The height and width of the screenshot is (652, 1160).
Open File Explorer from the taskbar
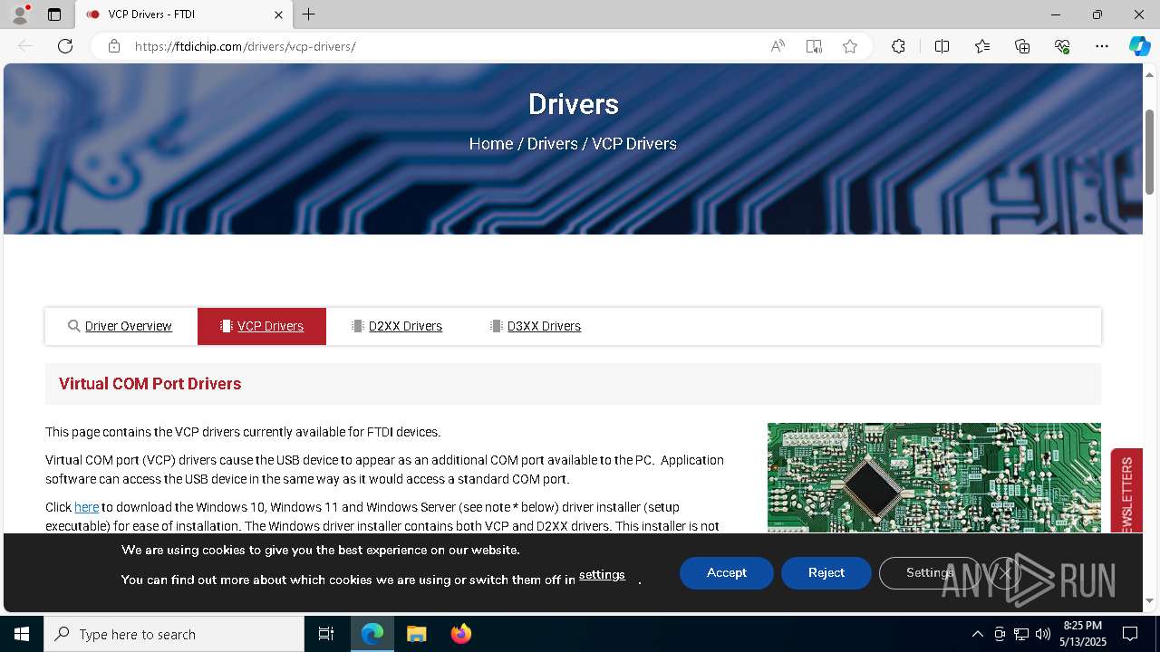tap(416, 634)
